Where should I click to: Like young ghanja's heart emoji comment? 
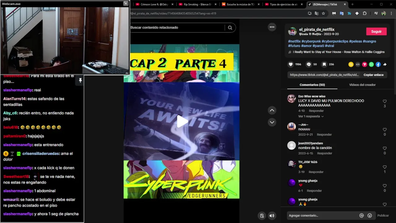385,186
